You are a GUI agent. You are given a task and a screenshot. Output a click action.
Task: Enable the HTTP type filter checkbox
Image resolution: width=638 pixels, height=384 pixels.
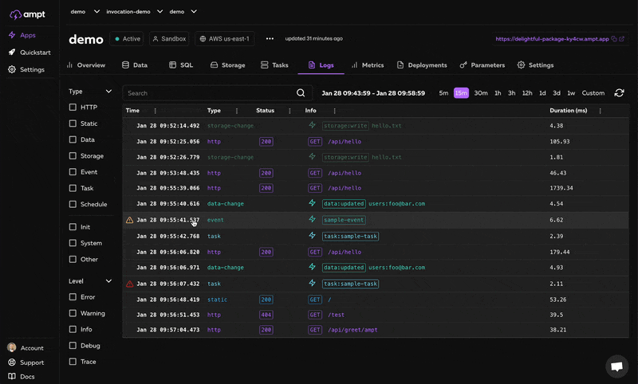pos(73,107)
